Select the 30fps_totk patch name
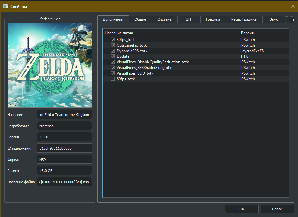Image resolution: width=298 pixels, height=217 pixels. point(126,40)
